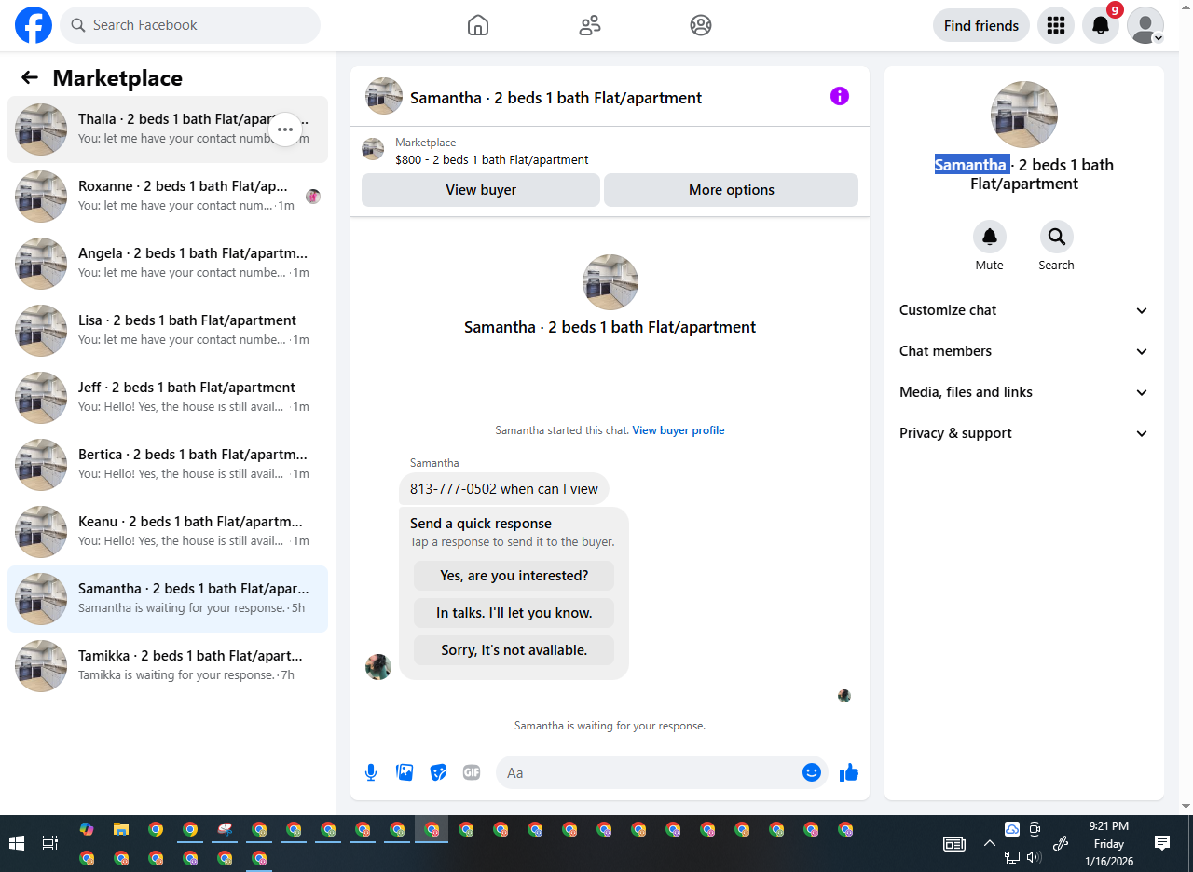This screenshot has height=872, width=1193.
Task: Click Samantha's avatar beside quick responses
Action: 378,667
